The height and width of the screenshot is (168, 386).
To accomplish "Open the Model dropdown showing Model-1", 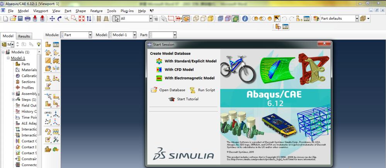I will pyautogui.click(x=134, y=35).
